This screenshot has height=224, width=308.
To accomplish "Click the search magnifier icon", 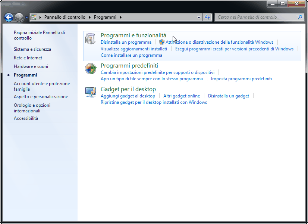I will tap(300, 17).
